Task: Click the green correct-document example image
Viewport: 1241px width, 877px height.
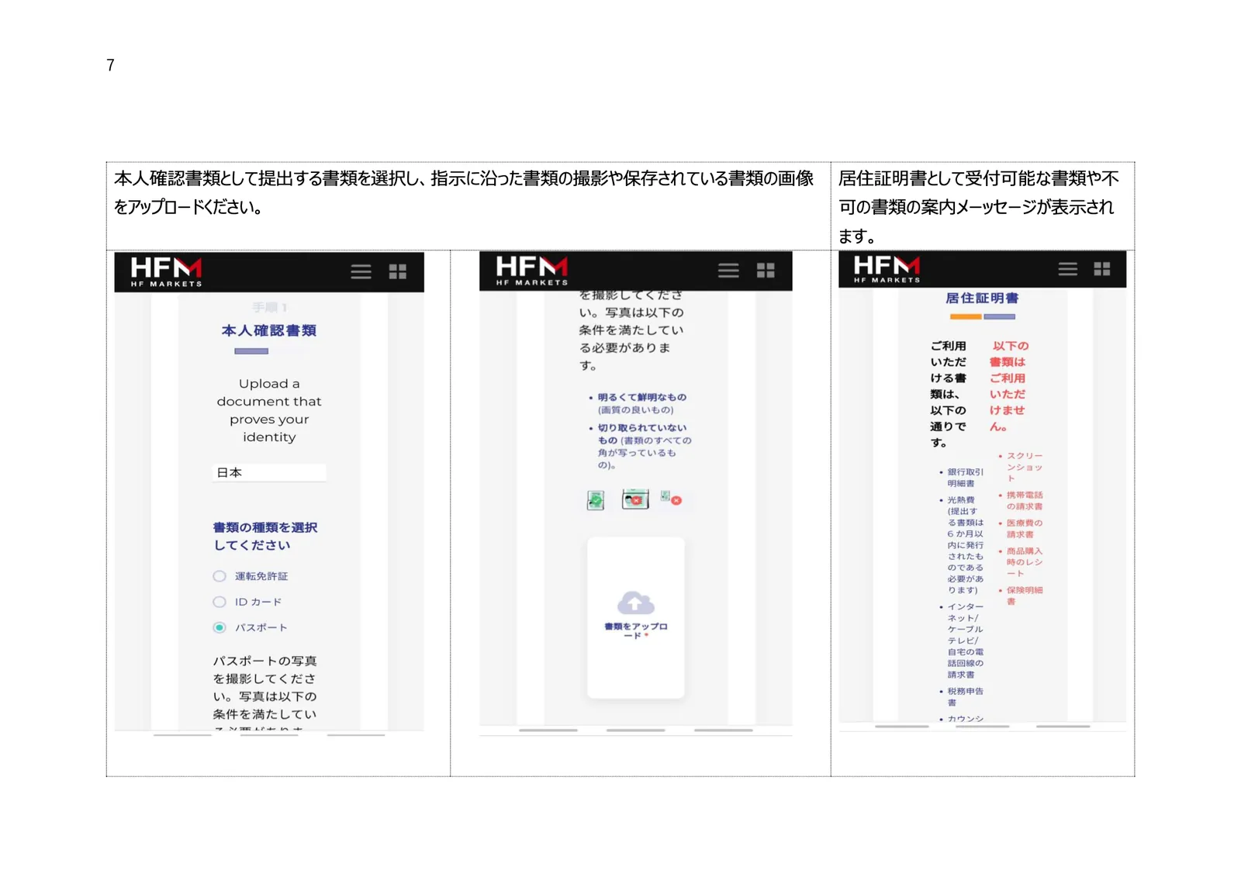Action: point(596,500)
